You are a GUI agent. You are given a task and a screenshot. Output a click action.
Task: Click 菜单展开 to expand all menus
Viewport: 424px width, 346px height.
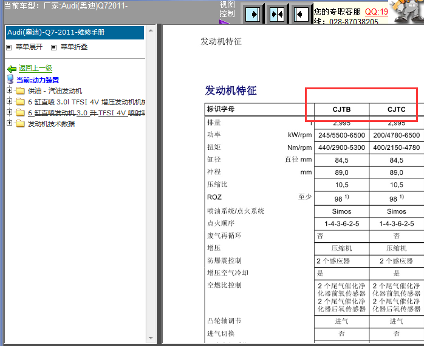[29, 47]
